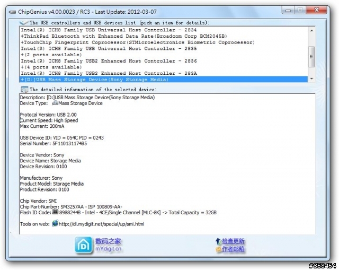Click Current Speed: High Speed line
Viewport: 339px width, 270px height.
(x=49, y=120)
